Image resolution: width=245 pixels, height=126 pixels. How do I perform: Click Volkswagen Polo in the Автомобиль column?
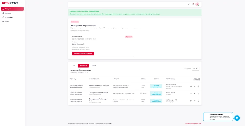pyautogui.click(x=172, y=100)
